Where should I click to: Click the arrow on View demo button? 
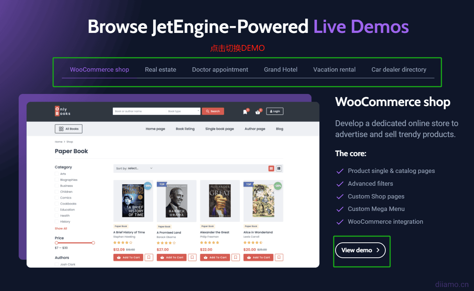coord(378,250)
